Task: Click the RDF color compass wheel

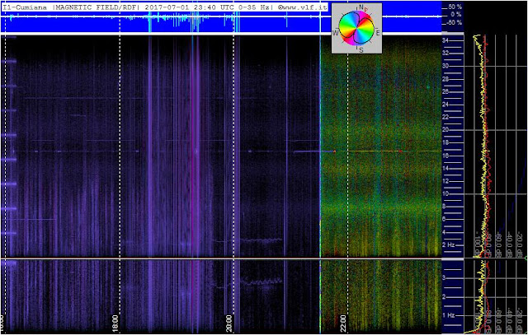Action: (357, 27)
